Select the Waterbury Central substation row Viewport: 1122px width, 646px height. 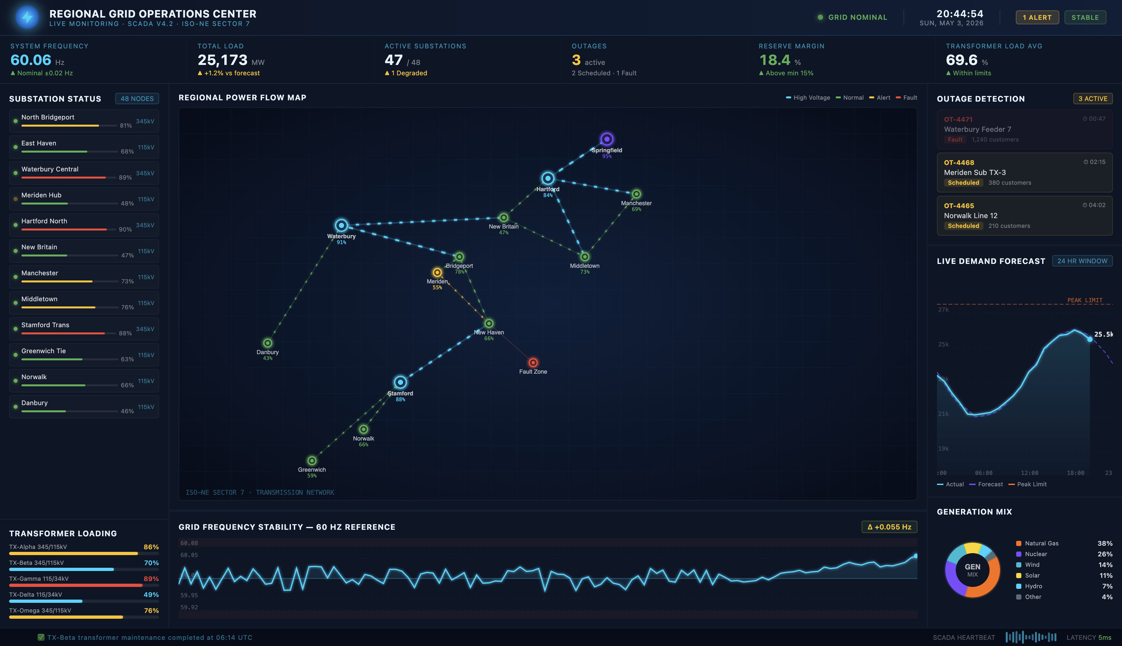(84, 173)
